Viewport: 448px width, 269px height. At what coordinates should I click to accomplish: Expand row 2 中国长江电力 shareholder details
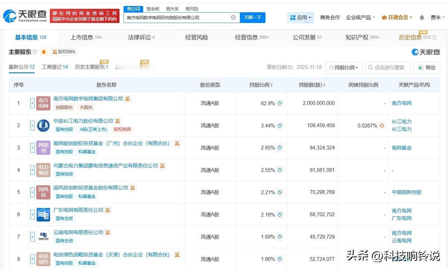[x=33, y=126]
